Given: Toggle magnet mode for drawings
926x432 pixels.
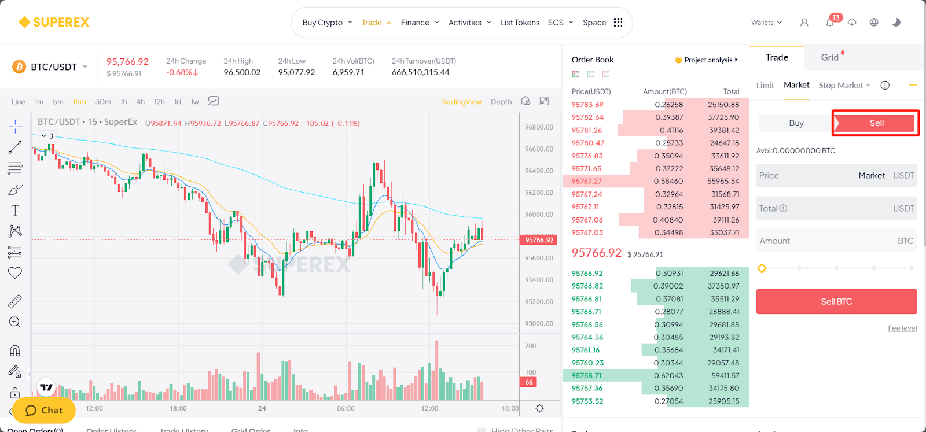Looking at the screenshot, I should click(15, 351).
